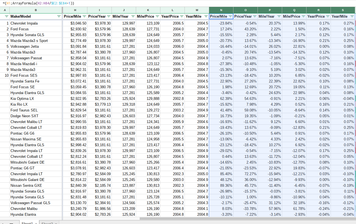Select percentage cell '61.78%'
The height and width of the screenshot is (224, 356).
(x=294, y=209)
